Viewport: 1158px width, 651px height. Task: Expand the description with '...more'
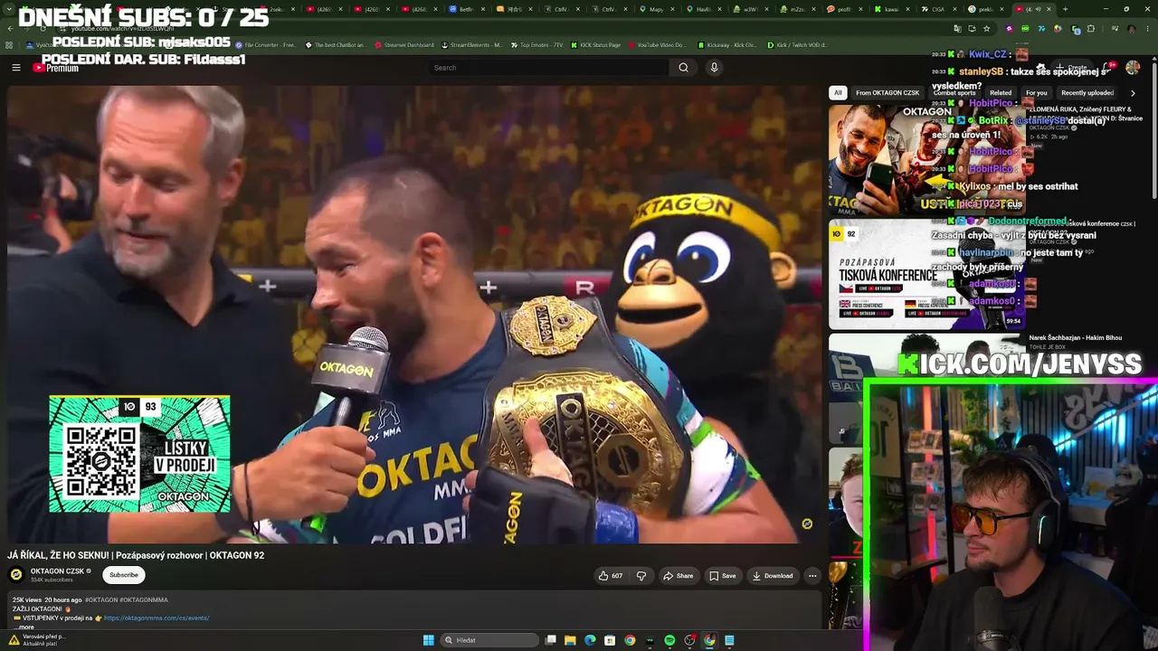(x=24, y=627)
